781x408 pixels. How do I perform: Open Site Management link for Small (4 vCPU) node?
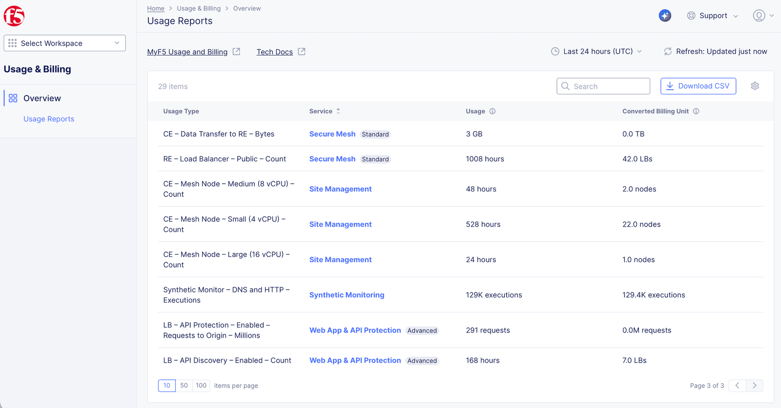(x=341, y=224)
